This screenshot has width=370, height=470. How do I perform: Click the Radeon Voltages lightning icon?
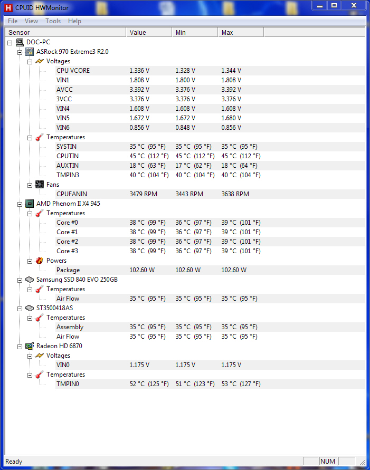[x=40, y=356]
